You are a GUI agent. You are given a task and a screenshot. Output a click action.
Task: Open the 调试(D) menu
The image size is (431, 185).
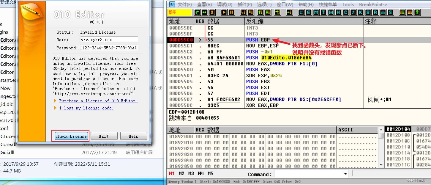pyautogui.click(x=225, y=4)
